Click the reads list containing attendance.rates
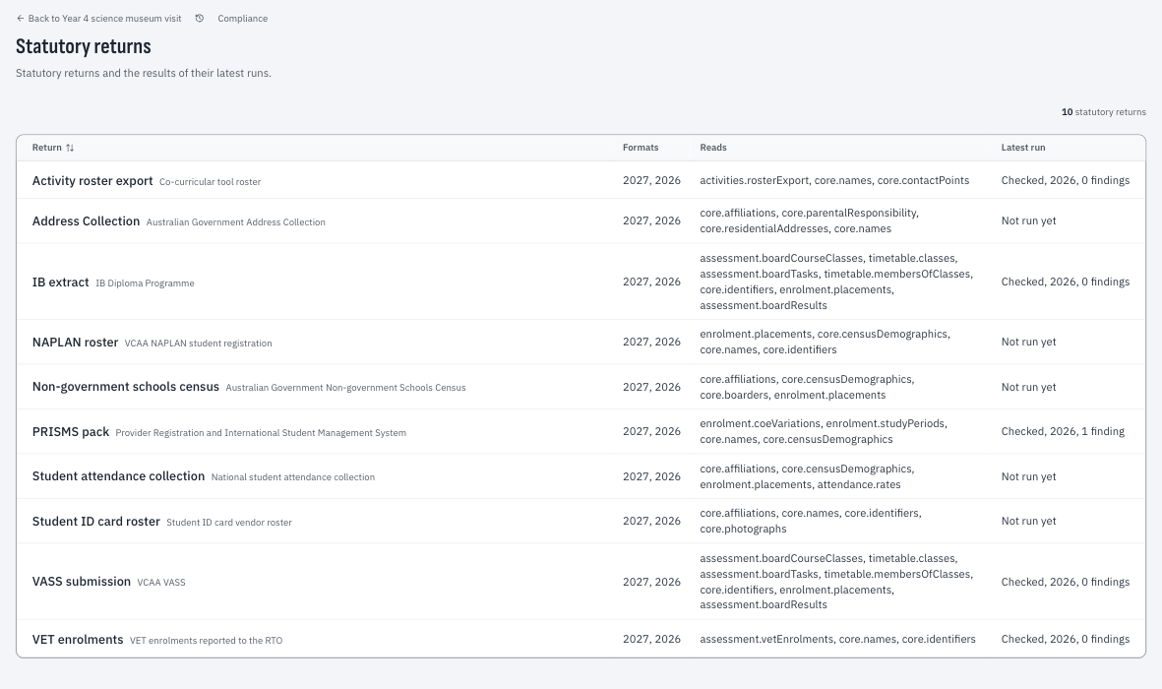This screenshot has width=1162, height=689. [807, 476]
